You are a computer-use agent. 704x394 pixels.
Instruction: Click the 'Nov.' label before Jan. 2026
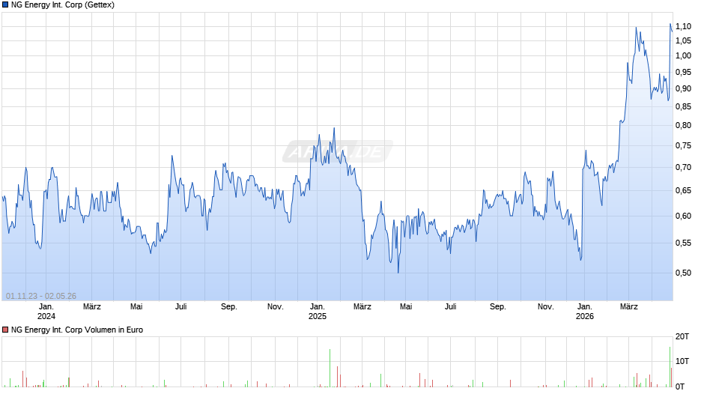[545, 306]
